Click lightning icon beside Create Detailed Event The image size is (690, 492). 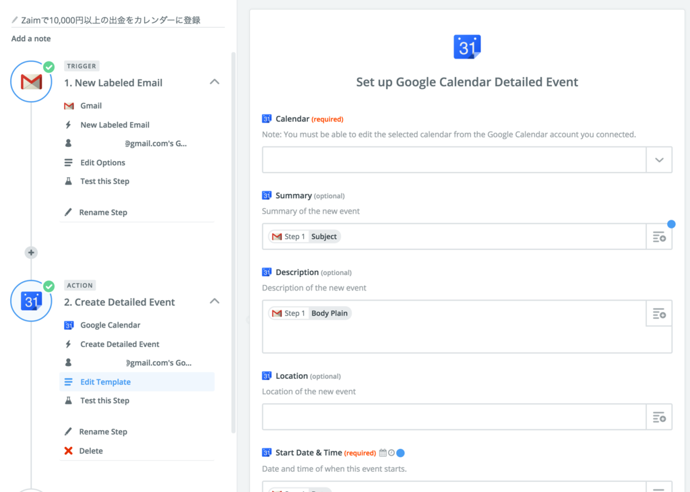coord(68,344)
